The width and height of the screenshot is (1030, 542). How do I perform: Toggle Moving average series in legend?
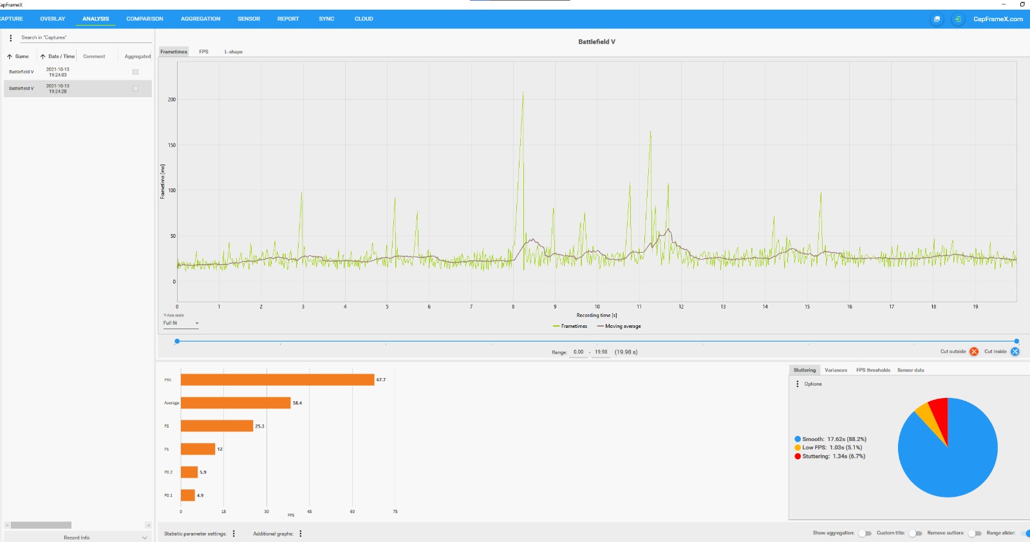coord(619,327)
